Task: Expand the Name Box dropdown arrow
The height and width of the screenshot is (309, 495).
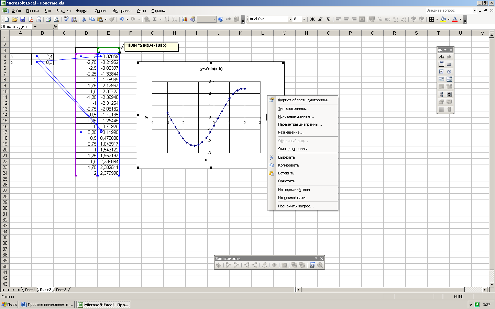Action: pos(35,26)
